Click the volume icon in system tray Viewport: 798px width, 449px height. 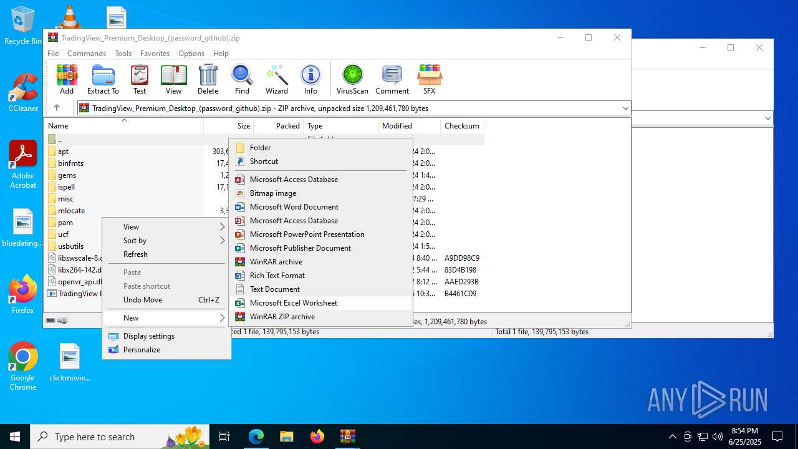pyautogui.click(x=718, y=437)
